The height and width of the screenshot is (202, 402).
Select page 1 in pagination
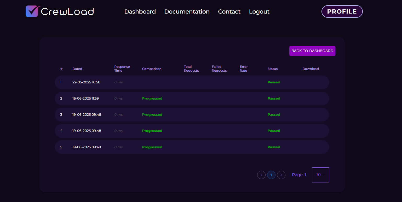point(271,175)
